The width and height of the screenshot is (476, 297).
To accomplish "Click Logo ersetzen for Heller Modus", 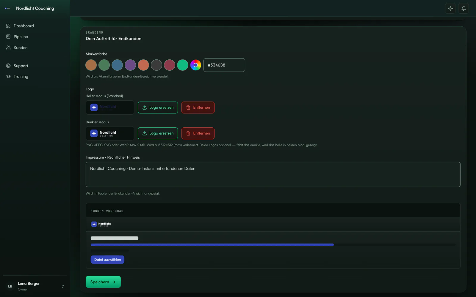I will point(158,108).
